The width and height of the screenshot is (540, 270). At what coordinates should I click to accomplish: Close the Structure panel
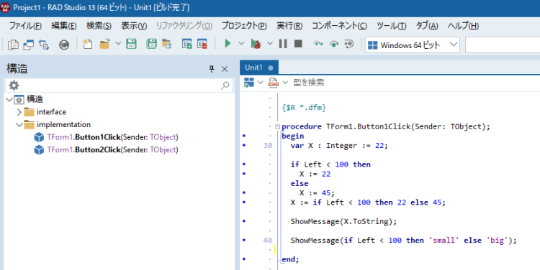pos(225,69)
